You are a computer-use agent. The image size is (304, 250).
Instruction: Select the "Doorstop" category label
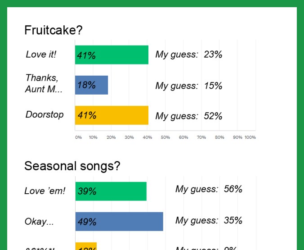click(45, 114)
